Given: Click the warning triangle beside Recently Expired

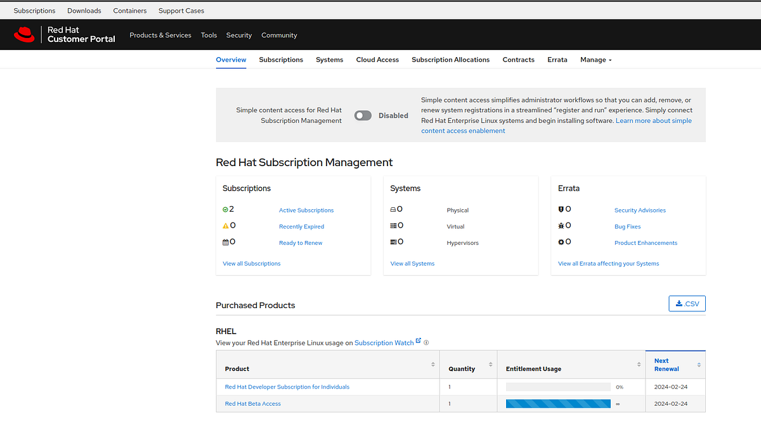Looking at the screenshot, I should [225, 225].
